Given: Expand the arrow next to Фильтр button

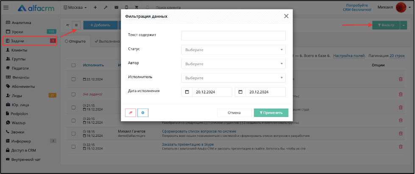Looking at the screenshot, I should pos(404,25).
